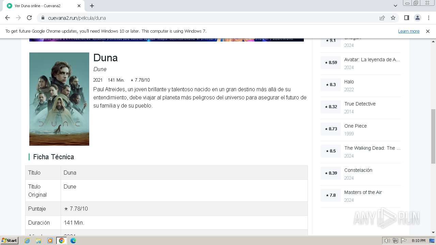Open the taskbar clock showing 8:10 PM
The image size is (436, 245).
pyautogui.click(x=419, y=241)
